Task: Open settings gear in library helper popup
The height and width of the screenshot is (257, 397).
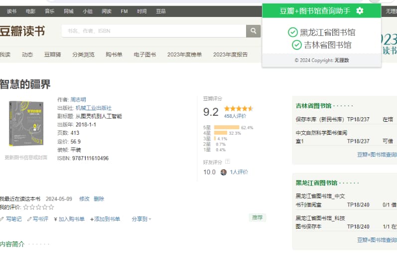Action: (360, 11)
